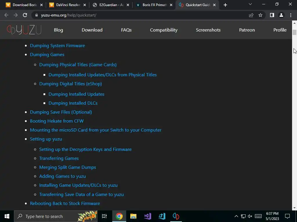This screenshot has width=297, height=222.
Task: Open the Transferring Games link
Action: click(x=59, y=158)
